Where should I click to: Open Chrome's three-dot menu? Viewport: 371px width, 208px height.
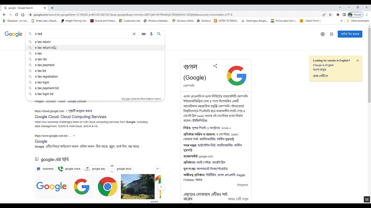pyautogui.click(x=367, y=15)
